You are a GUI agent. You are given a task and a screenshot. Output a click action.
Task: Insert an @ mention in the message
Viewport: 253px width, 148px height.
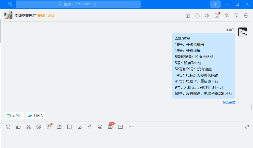tap(39, 127)
